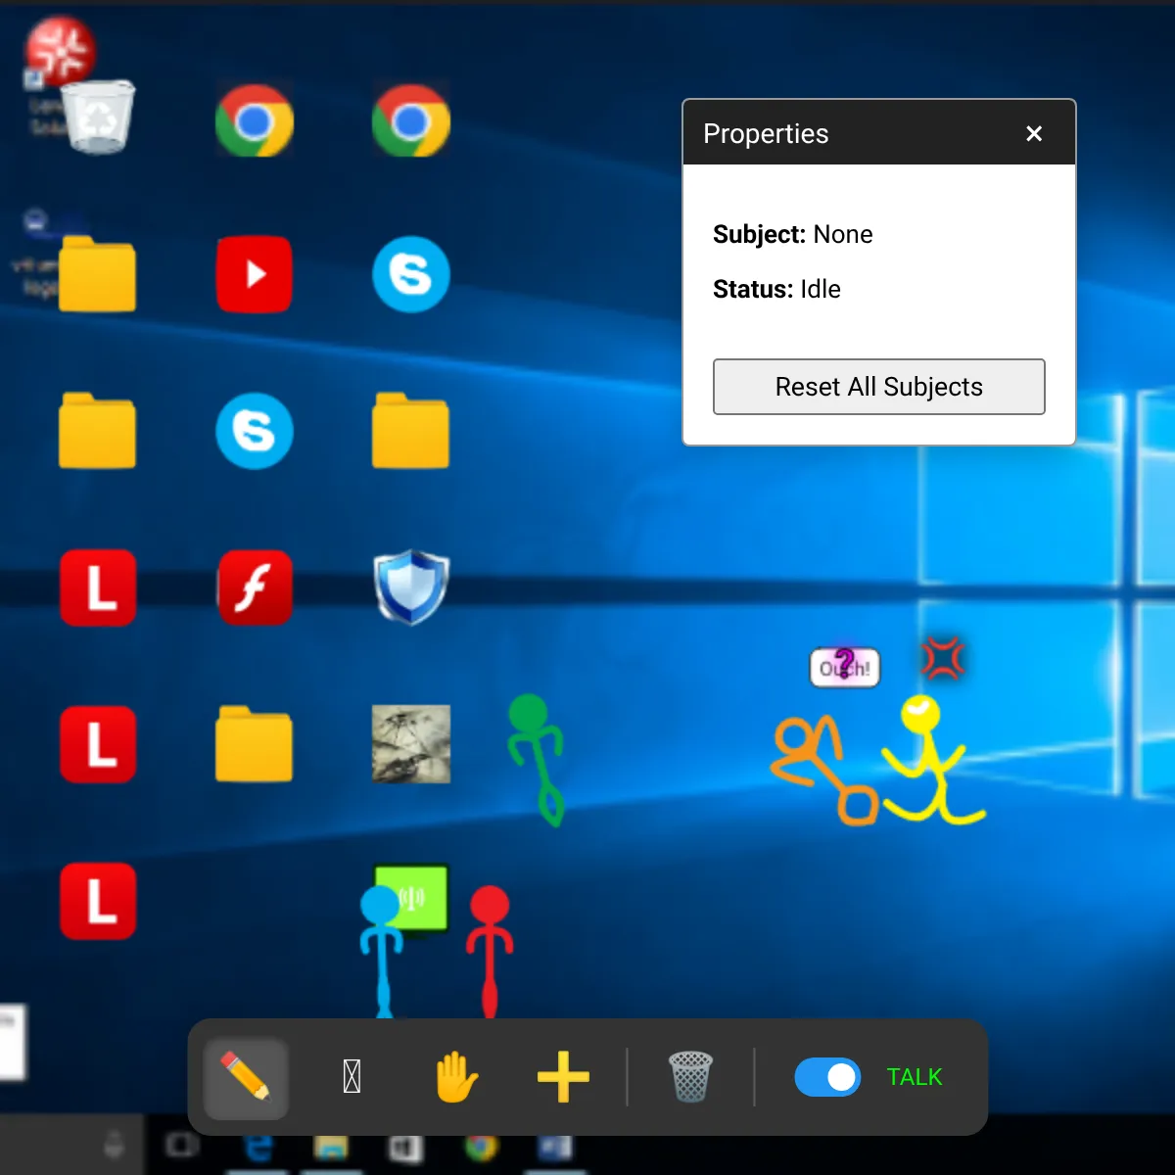This screenshot has width=1175, height=1175.
Task: Open the blue shield security icon
Action: pos(411,587)
